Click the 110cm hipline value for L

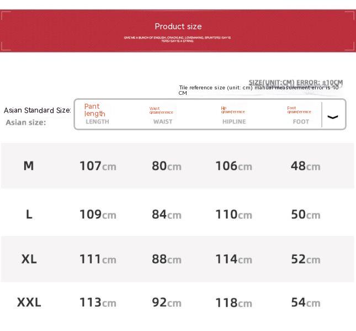233,214
